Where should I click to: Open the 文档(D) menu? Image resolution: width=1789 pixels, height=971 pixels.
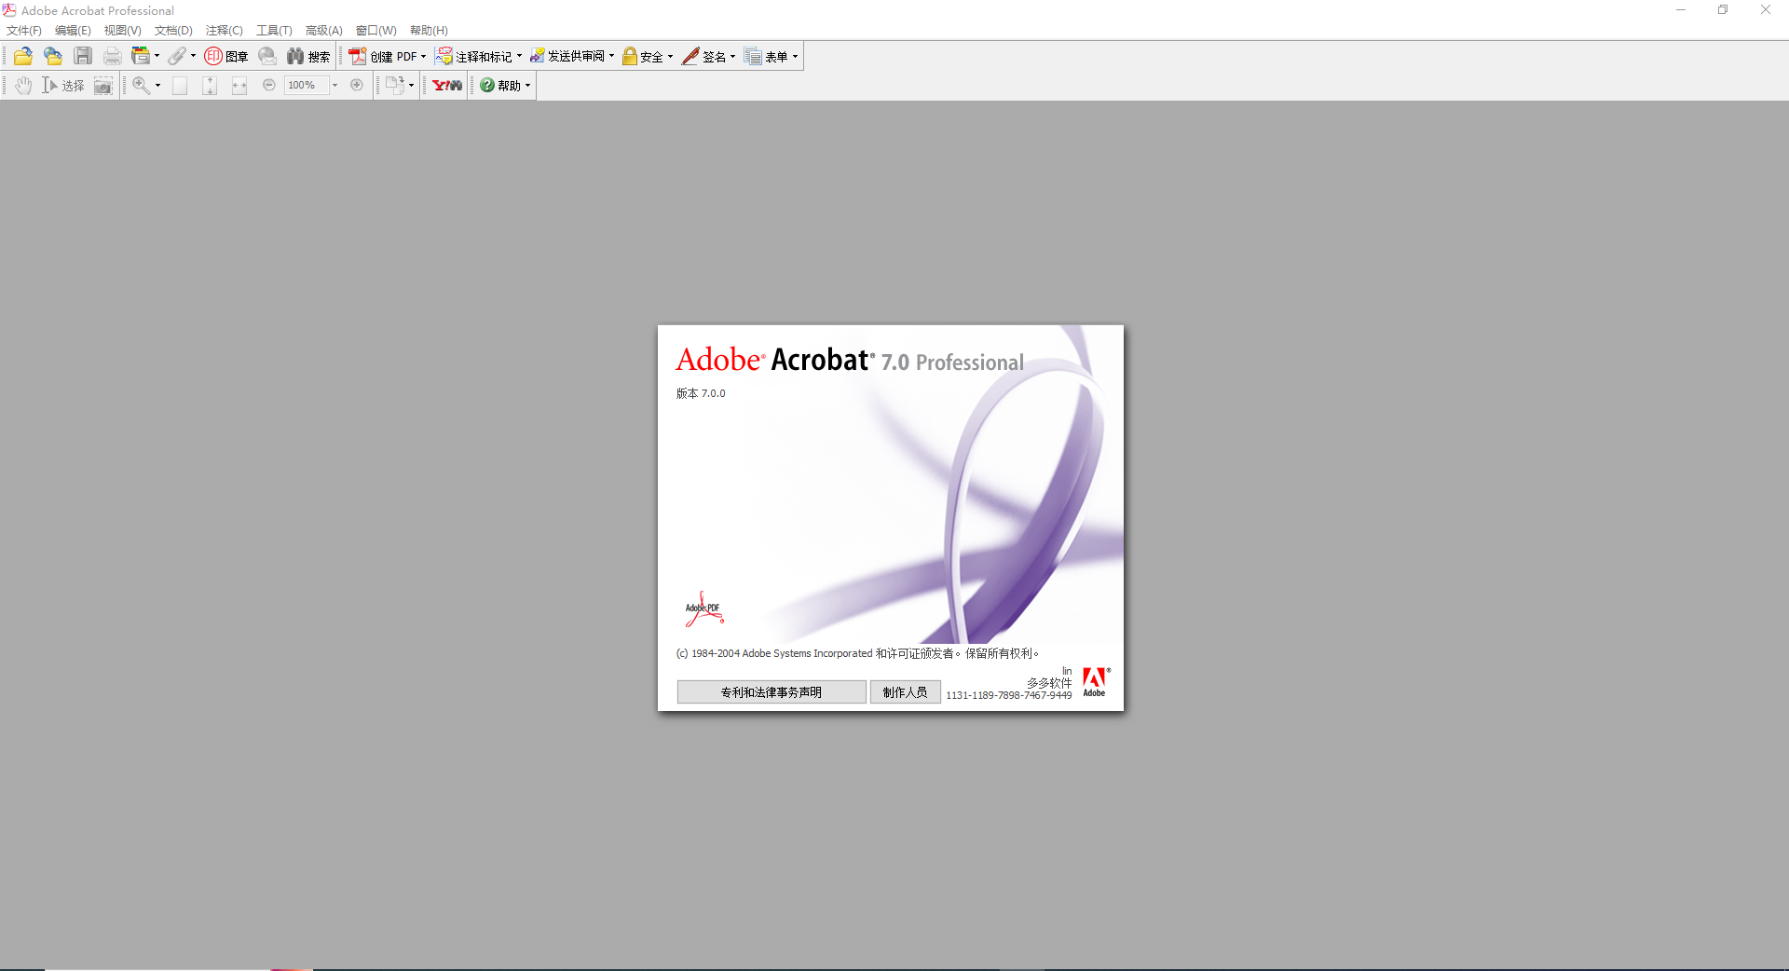(173, 31)
